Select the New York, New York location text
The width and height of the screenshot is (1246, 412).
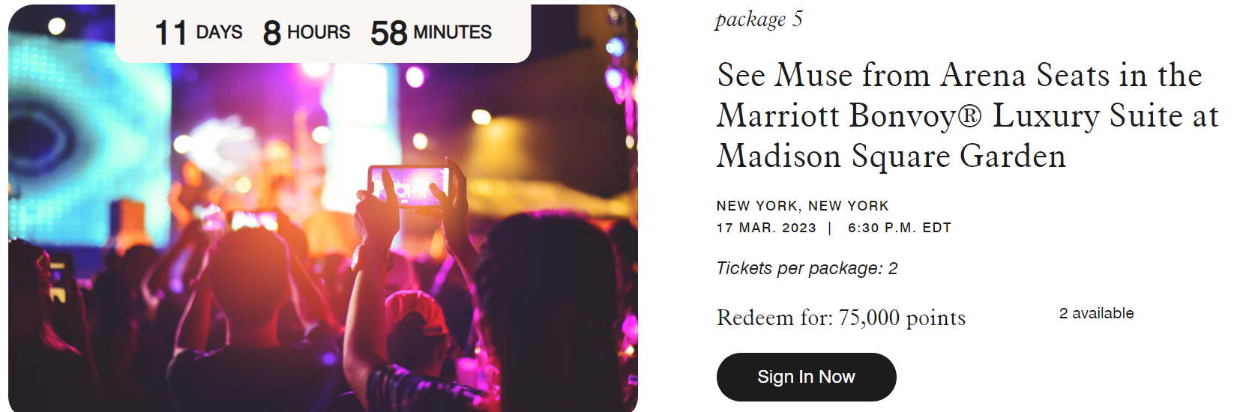(x=802, y=206)
